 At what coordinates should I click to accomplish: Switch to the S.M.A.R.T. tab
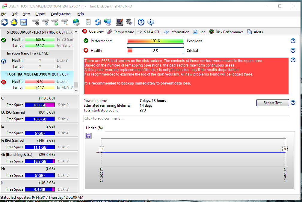click(149, 32)
